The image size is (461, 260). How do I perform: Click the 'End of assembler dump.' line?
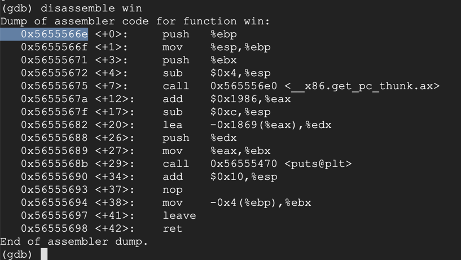pos(74,242)
